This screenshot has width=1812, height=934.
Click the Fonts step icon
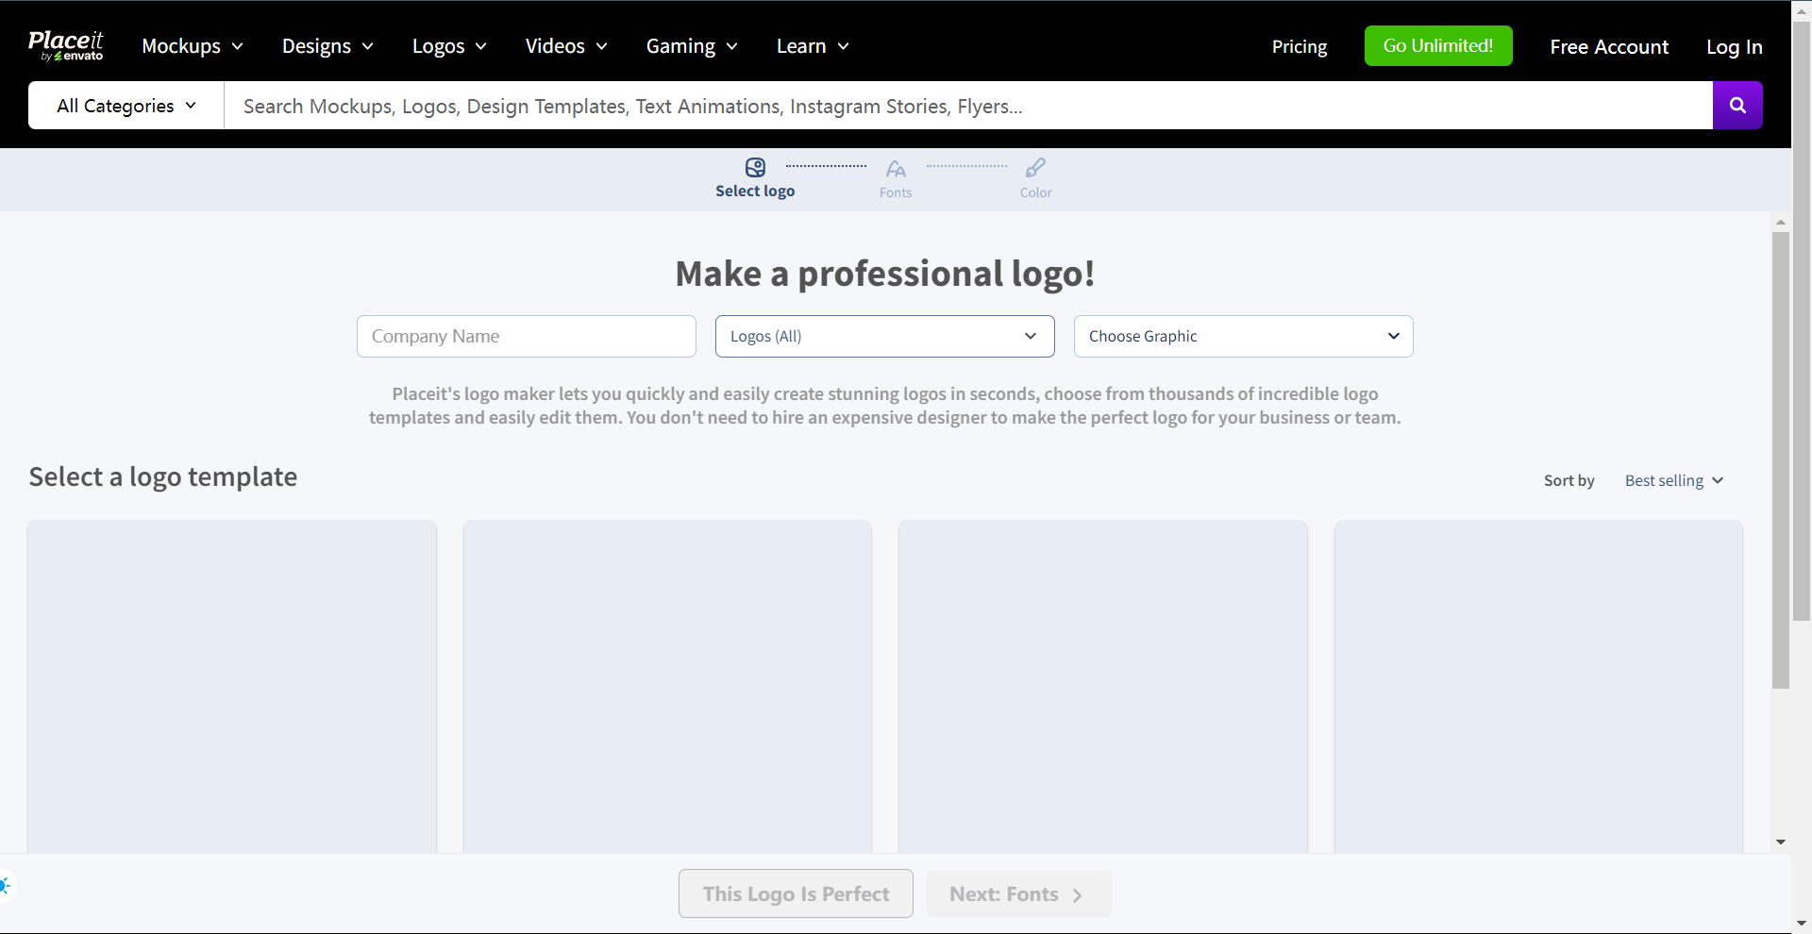(x=896, y=169)
